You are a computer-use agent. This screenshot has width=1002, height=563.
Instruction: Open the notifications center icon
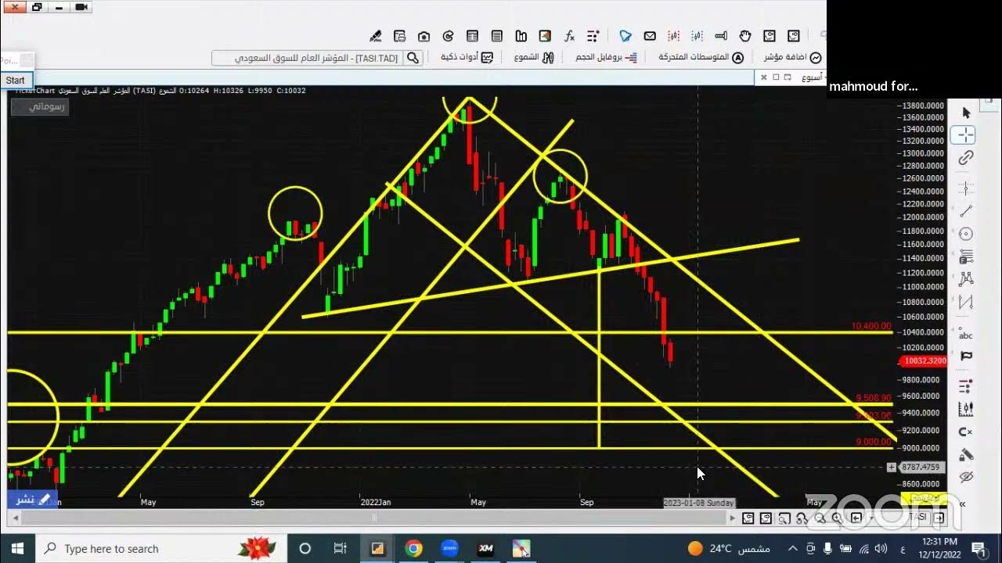[x=979, y=548]
